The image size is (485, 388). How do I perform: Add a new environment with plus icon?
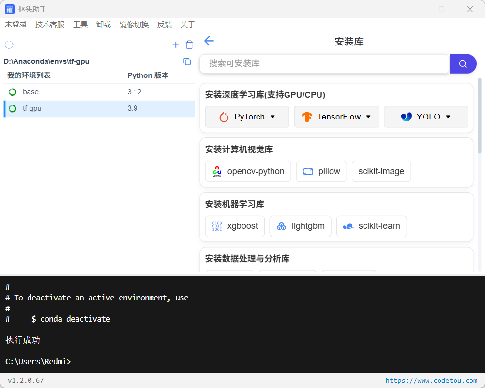coord(176,45)
